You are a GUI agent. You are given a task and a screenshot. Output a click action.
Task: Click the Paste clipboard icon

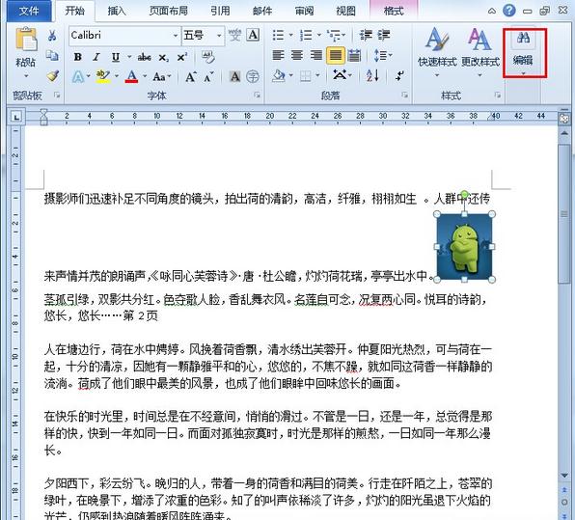[x=26, y=39]
